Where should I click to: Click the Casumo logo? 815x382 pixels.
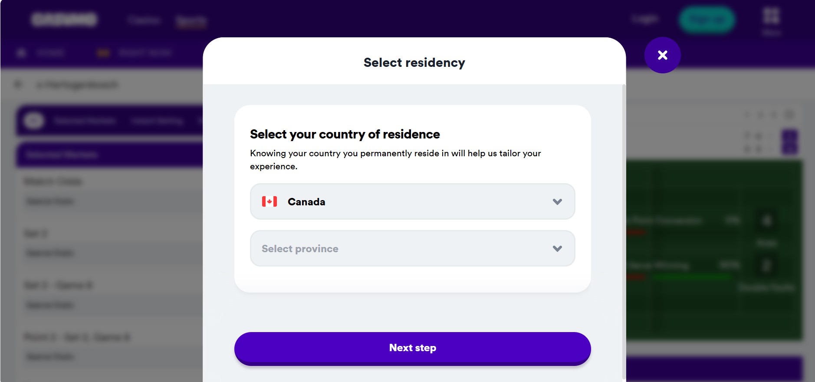[64, 20]
